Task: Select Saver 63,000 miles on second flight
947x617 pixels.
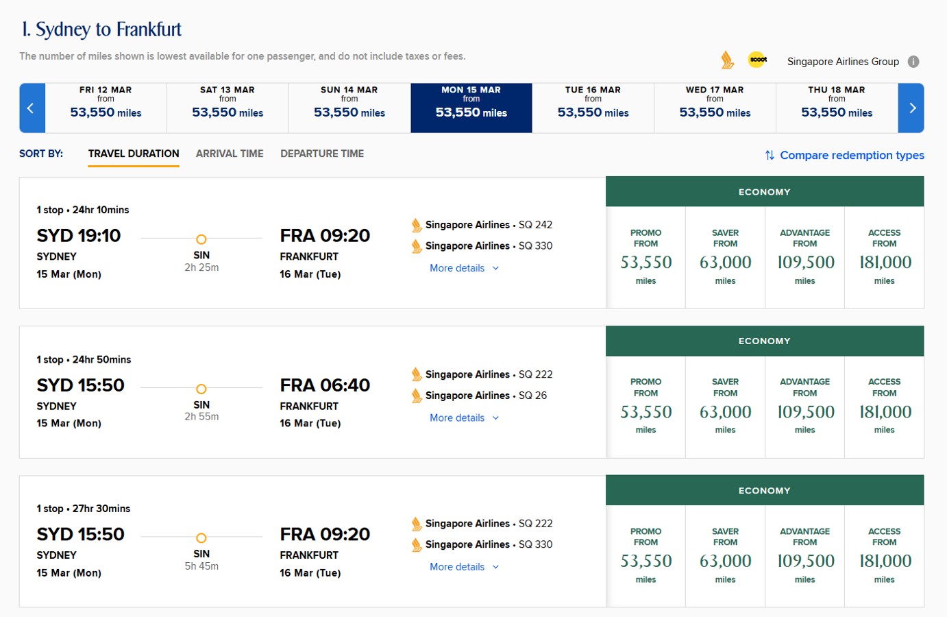Action: (725, 407)
